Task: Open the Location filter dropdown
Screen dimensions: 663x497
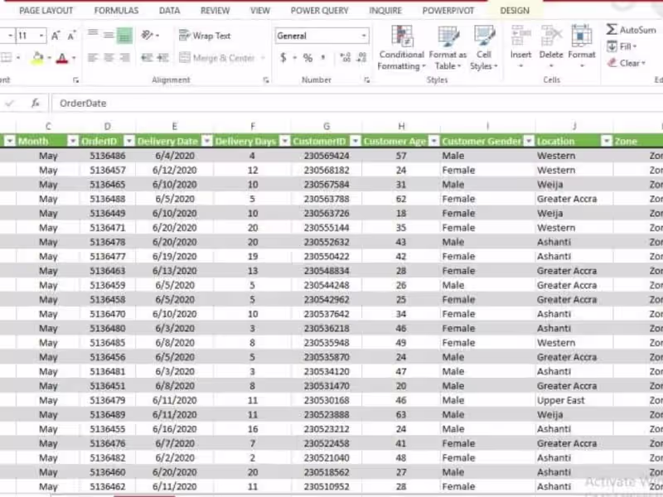Action: click(607, 141)
